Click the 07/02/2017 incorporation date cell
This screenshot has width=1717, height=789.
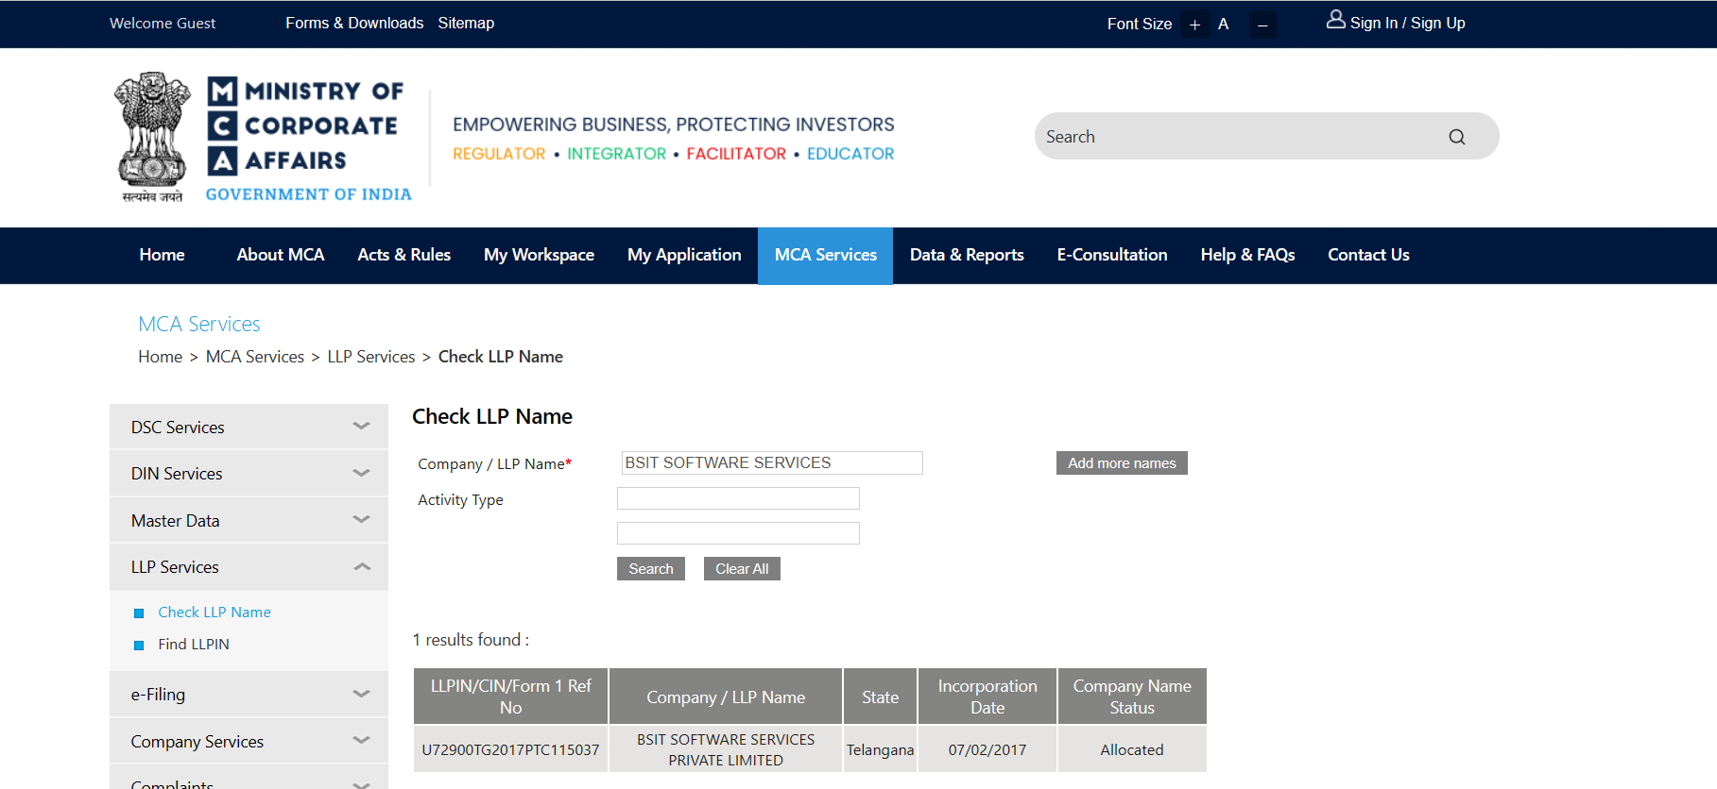click(x=987, y=749)
